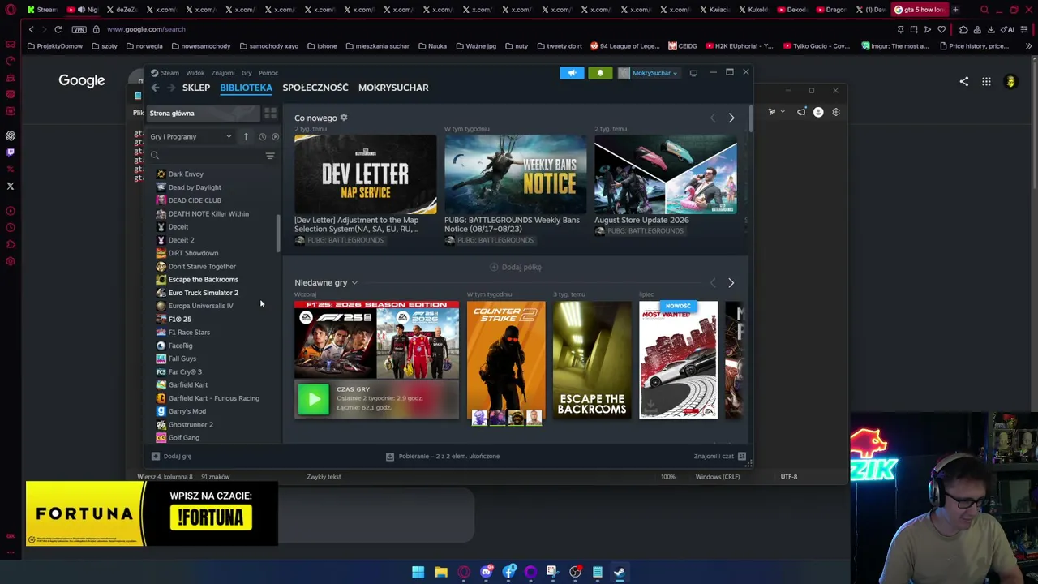This screenshot has width=1038, height=584.
Task: Open Notepad settings gear icon
Action: click(x=836, y=112)
